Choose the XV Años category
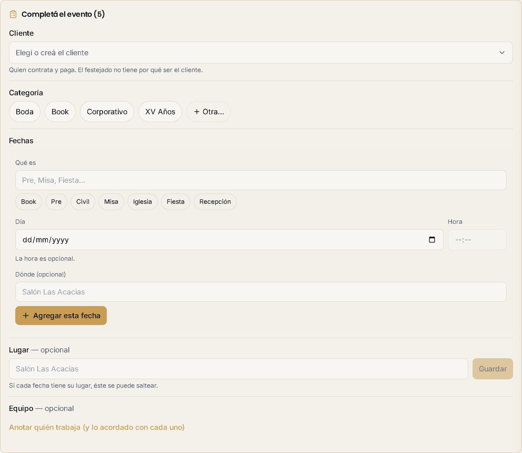 coord(160,112)
